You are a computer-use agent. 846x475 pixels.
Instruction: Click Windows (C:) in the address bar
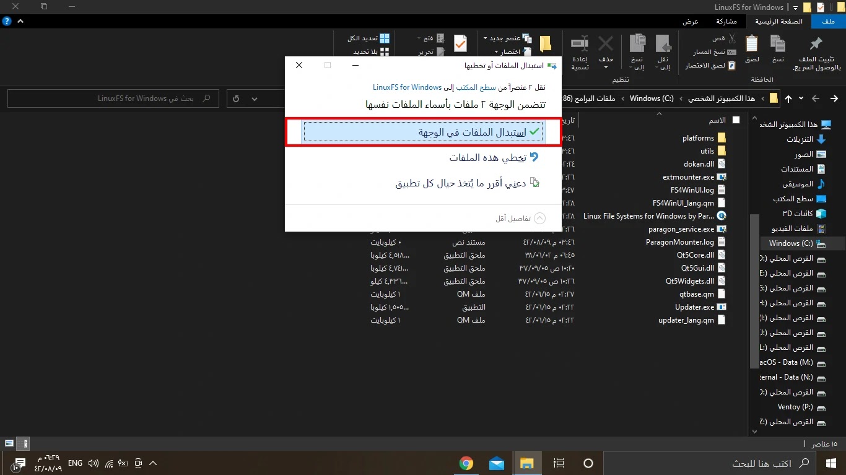click(x=652, y=98)
